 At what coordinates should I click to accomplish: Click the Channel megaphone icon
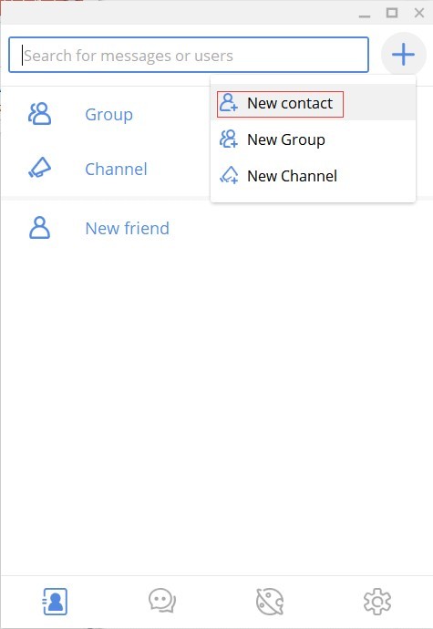pos(40,168)
